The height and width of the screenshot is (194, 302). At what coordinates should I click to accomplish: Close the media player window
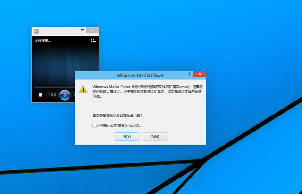tap(92, 30)
